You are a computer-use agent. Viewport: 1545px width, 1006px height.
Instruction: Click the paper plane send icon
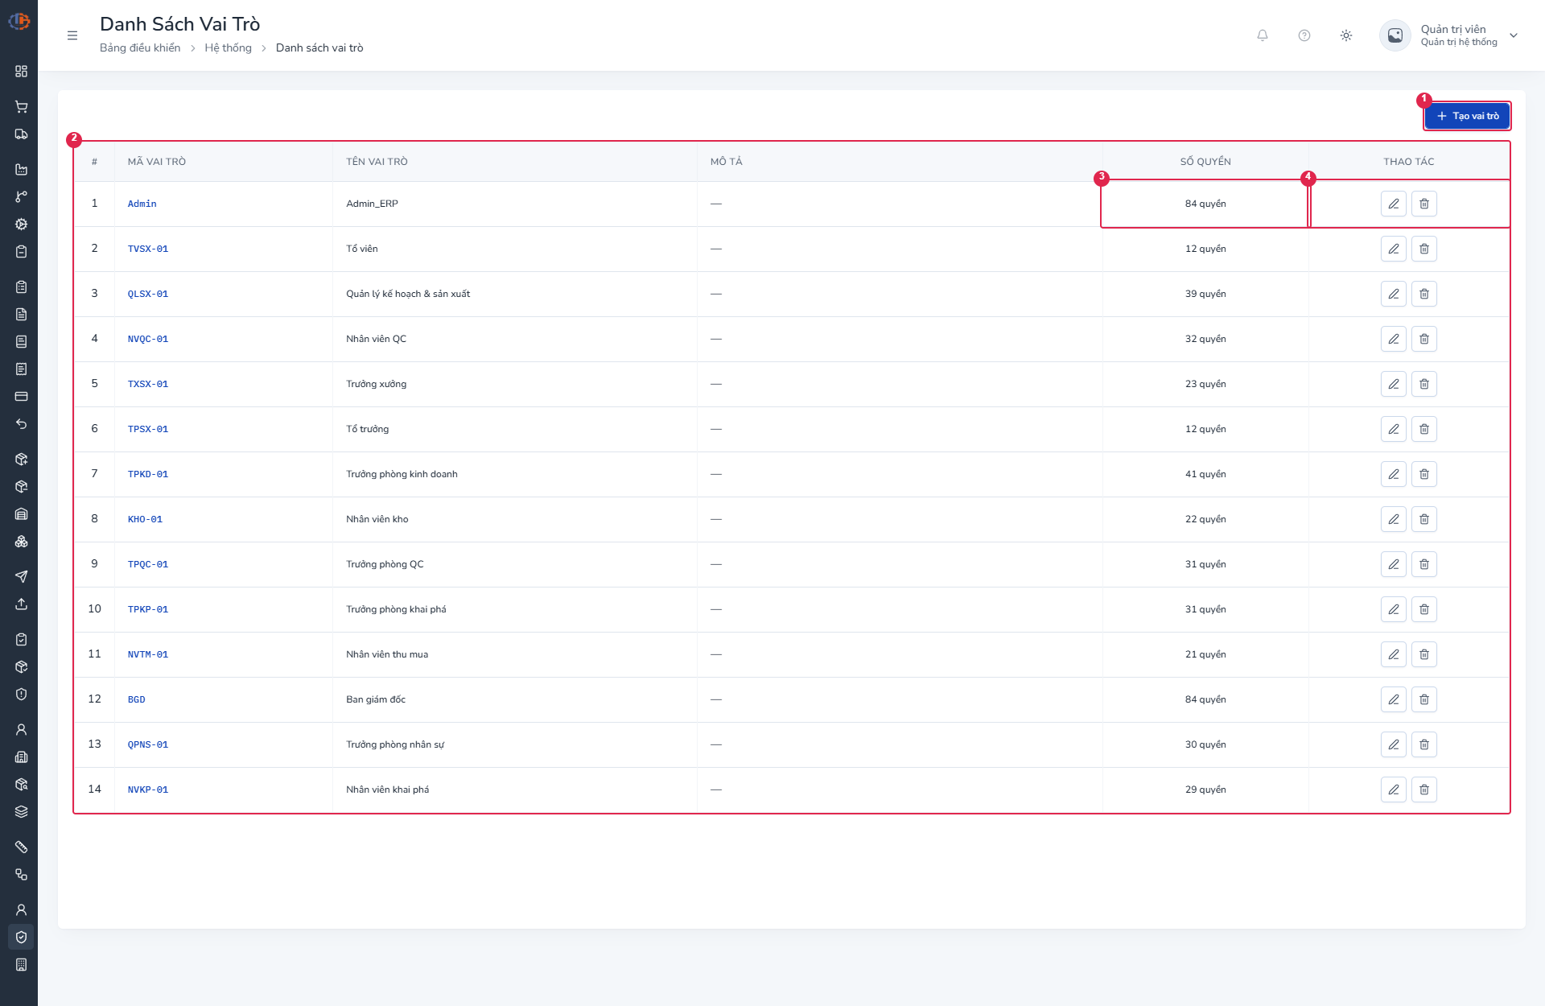click(22, 577)
